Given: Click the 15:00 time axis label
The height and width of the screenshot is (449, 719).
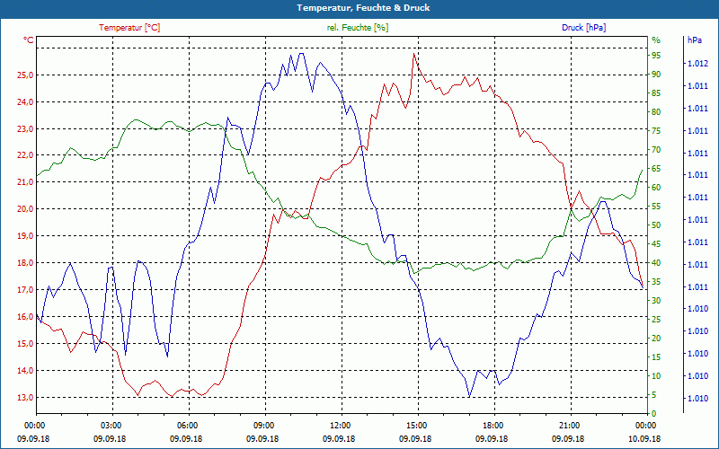Looking at the screenshot, I should pyautogui.click(x=416, y=425).
